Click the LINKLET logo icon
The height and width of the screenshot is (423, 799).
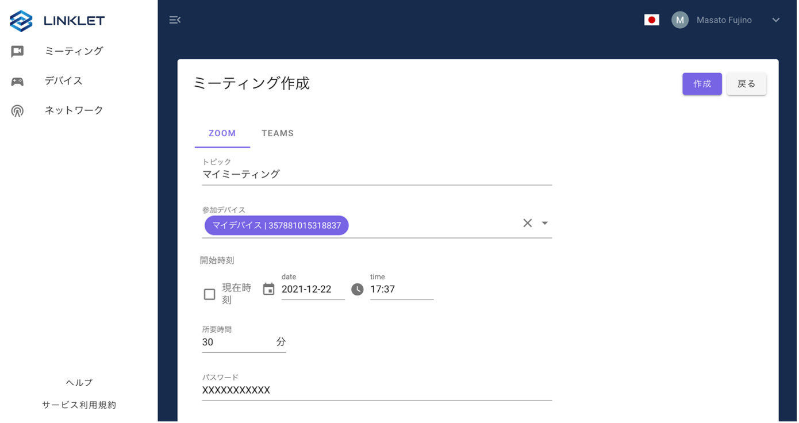(x=21, y=21)
